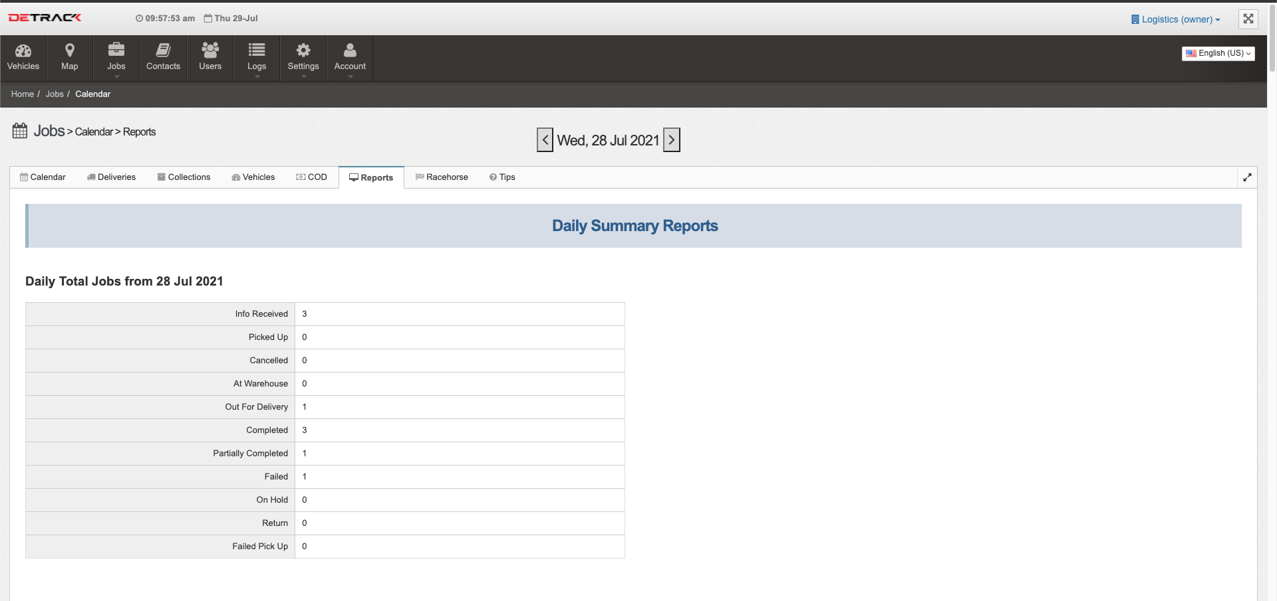Image resolution: width=1277 pixels, height=601 pixels.
Task: Click the calendar icon beside the Jobs heading
Action: click(20, 131)
